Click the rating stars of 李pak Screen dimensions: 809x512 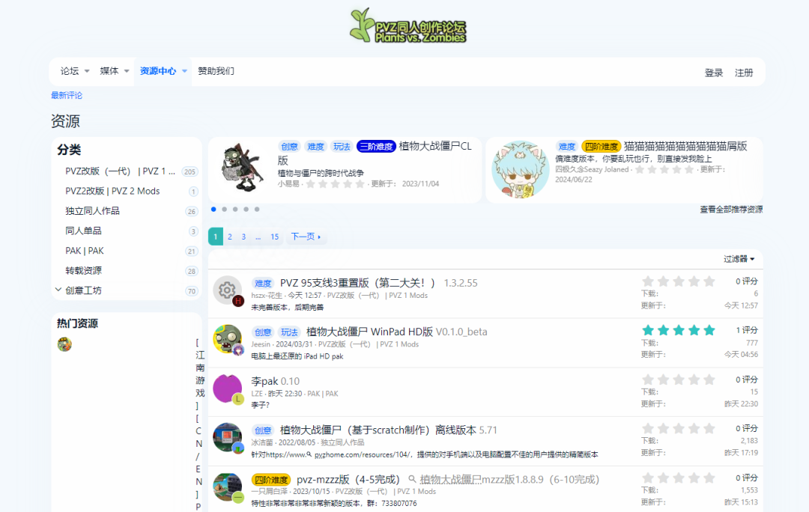click(x=679, y=380)
